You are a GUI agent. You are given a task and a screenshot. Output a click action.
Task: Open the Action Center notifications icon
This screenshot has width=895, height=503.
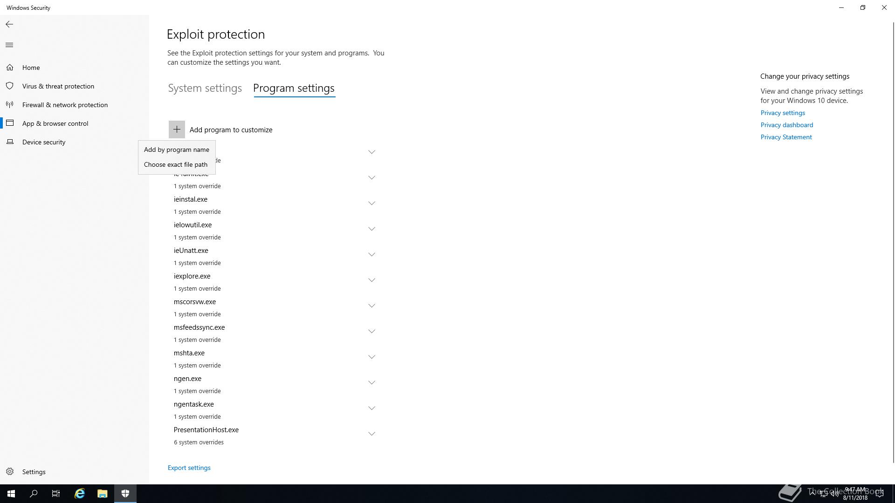pos(880,494)
